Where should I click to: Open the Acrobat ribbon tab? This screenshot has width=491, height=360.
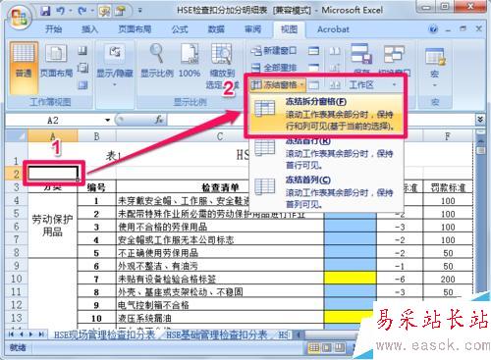[333, 29]
